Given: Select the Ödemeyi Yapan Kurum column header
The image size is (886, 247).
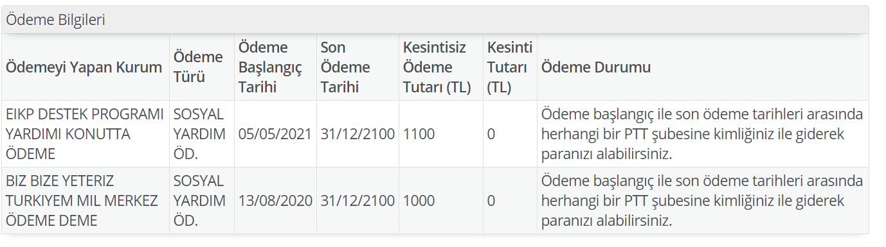Looking at the screenshot, I should [84, 67].
